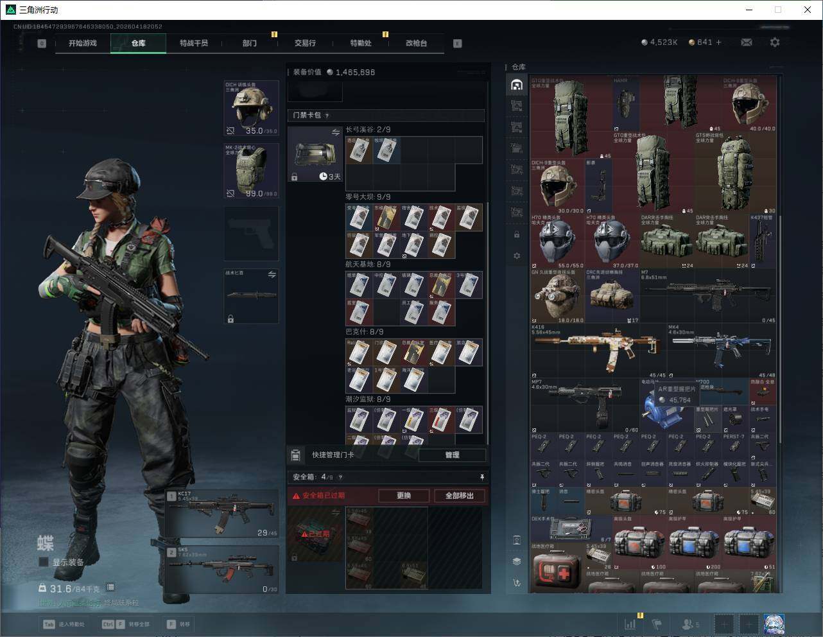Switch to the 改枪台 tab
Viewport: 823px width, 637px height.
coord(416,43)
